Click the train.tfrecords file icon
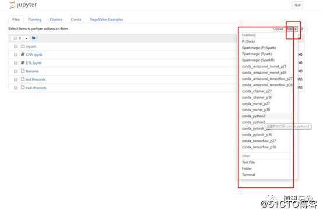The height and width of the screenshot is (214, 323). (23, 87)
